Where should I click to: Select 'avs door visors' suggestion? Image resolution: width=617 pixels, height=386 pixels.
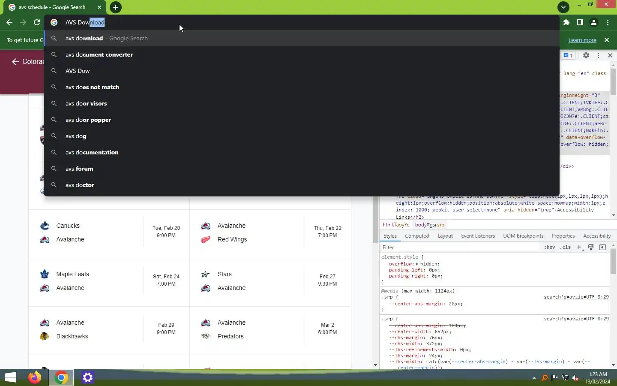[x=302, y=103]
